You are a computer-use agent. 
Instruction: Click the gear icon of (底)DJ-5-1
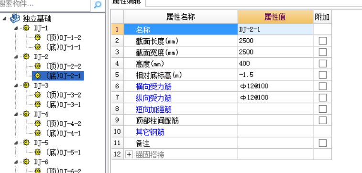[38, 152]
